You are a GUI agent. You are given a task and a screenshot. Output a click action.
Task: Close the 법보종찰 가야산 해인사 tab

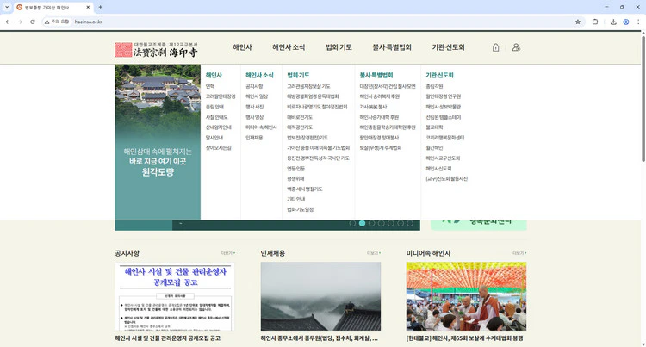[88, 7]
